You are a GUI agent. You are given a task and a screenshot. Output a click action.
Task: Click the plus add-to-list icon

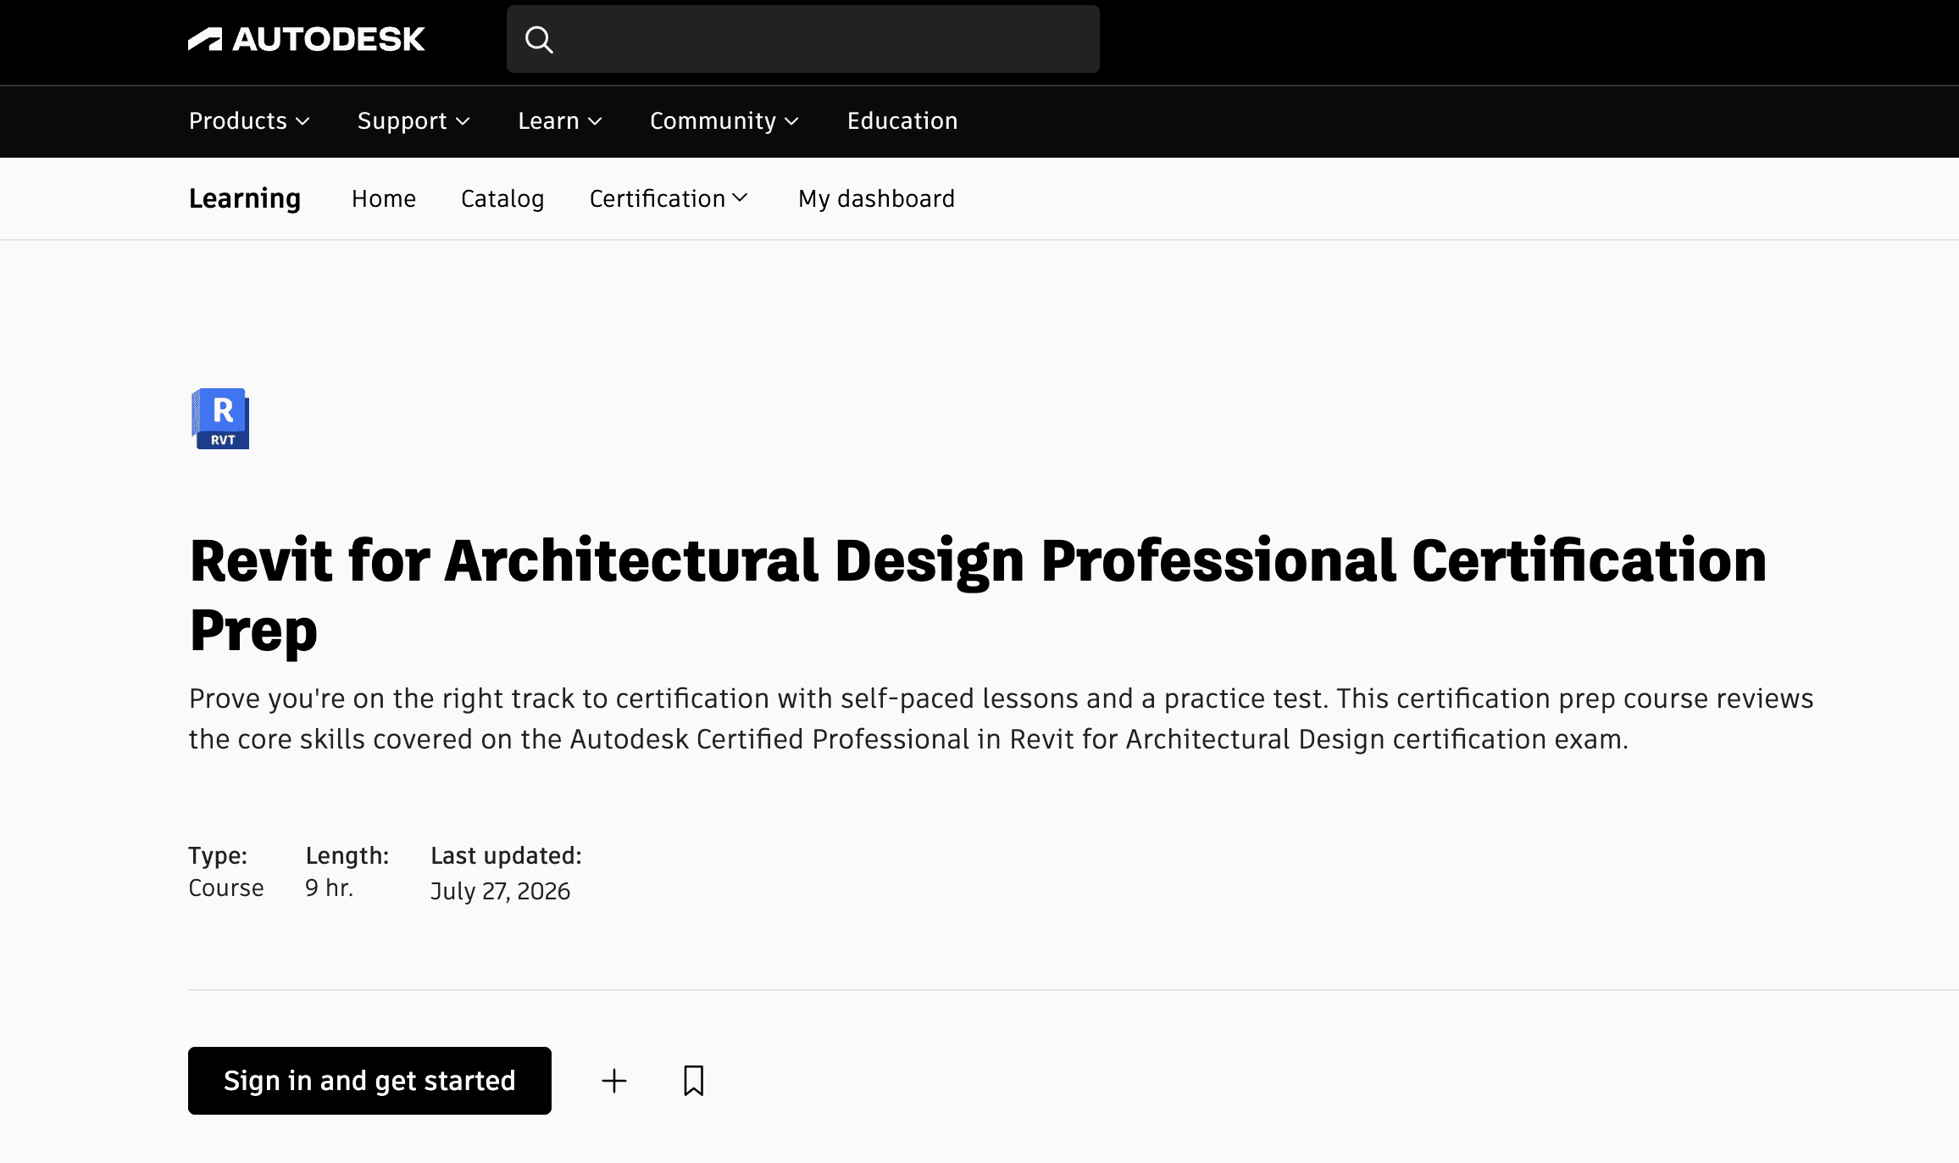(x=614, y=1081)
